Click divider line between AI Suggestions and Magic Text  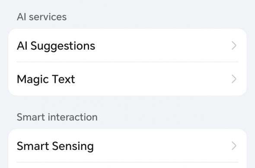127,62
